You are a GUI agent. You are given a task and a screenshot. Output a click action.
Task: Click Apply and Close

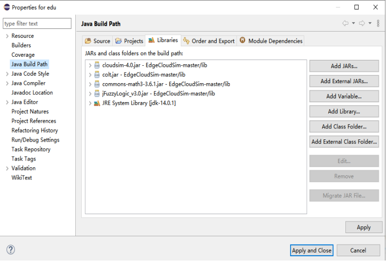[312, 250]
